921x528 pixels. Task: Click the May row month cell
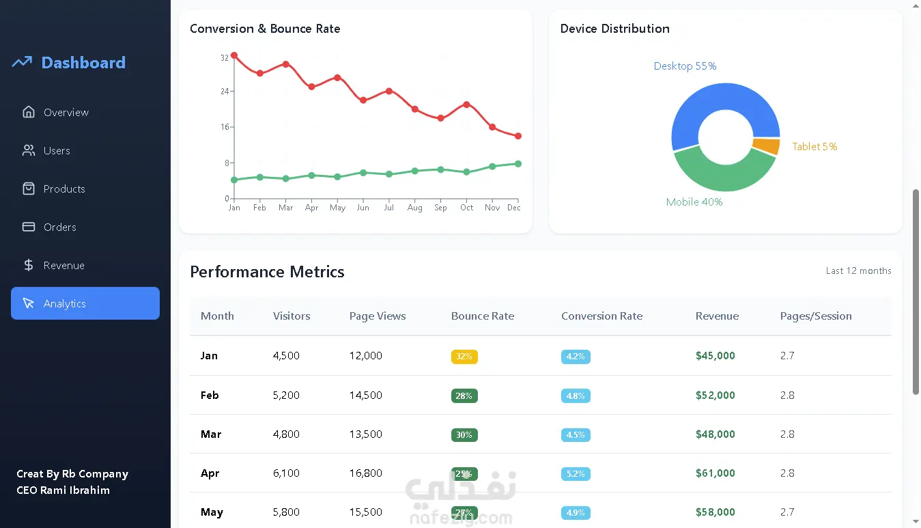pyautogui.click(x=212, y=512)
